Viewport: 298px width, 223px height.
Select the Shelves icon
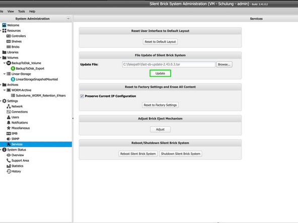click(9, 41)
